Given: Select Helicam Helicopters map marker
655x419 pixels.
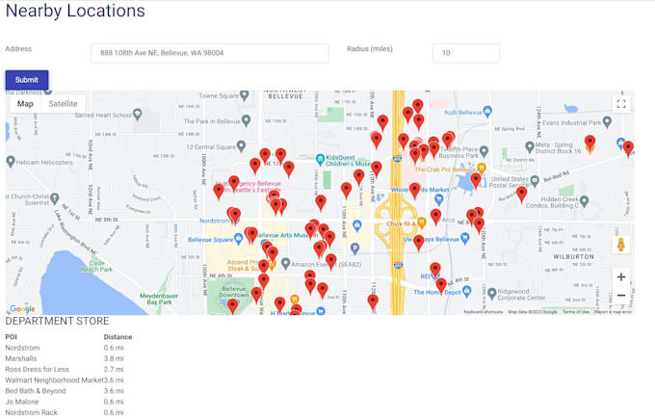Looking at the screenshot, I should 11,162.
